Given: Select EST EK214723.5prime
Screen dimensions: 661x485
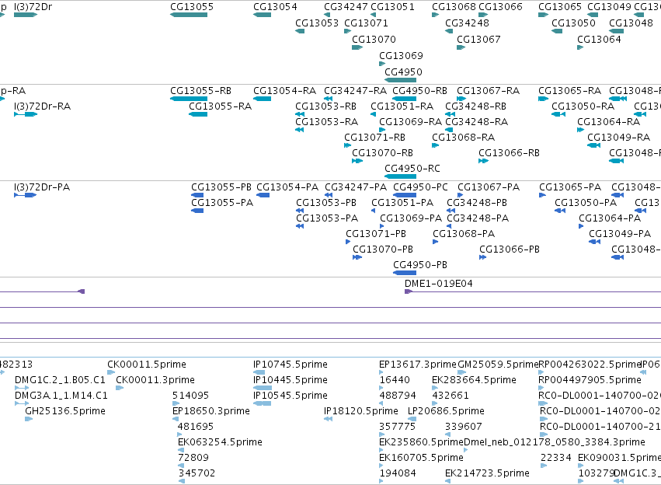Looking at the screenshot, I should [x=448, y=482].
